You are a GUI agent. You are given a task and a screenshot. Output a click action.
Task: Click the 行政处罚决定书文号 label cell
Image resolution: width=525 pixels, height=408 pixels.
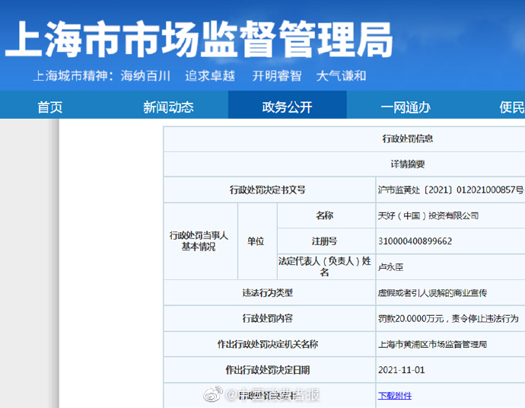pyautogui.click(x=268, y=190)
